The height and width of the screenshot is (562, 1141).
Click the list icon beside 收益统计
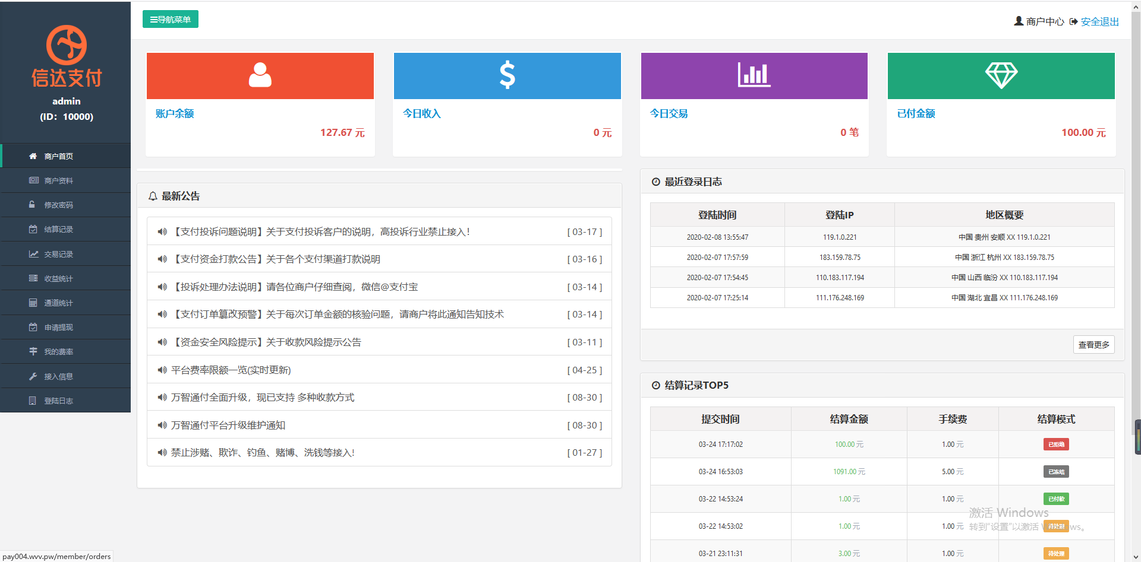[33, 278]
